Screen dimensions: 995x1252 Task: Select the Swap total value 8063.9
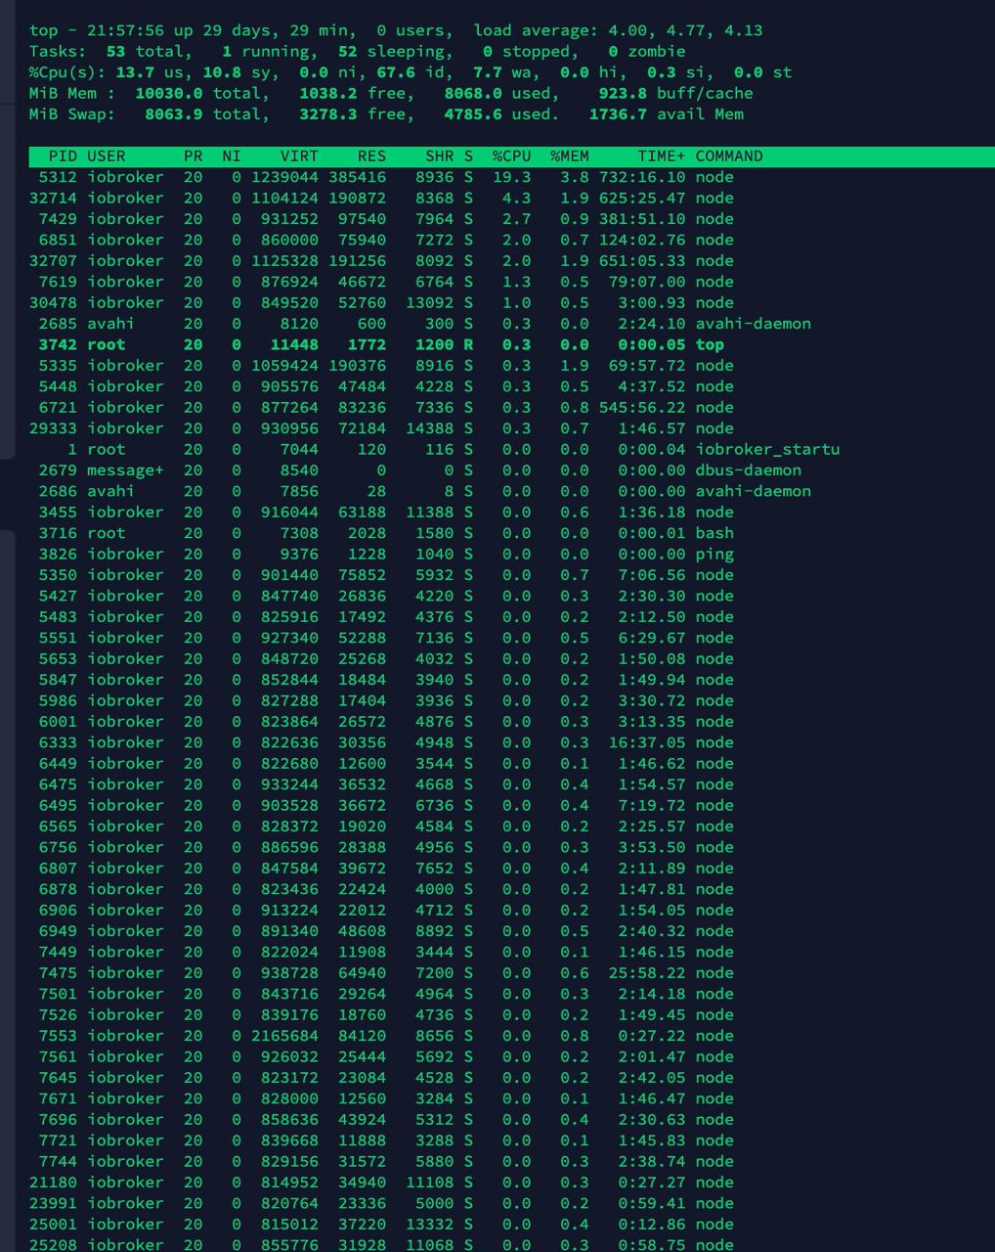pos(173,114)
